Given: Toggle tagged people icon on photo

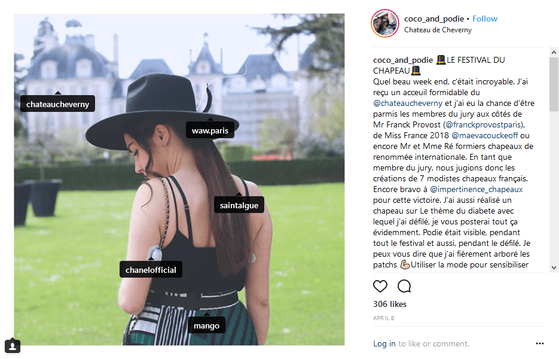Looking at the screenshot, I should (13, 345).
